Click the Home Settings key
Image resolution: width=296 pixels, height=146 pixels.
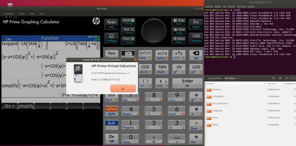pyautogui.click(x=111, y=38)
